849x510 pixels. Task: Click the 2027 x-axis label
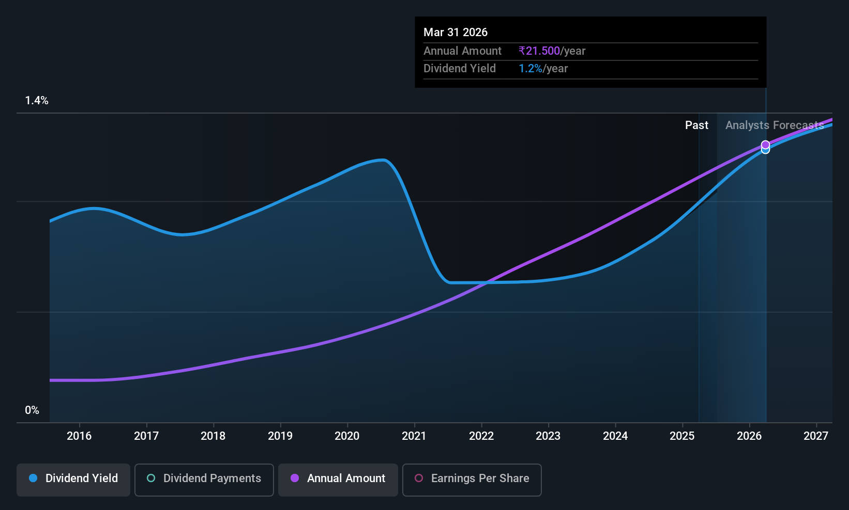point(816,436)
